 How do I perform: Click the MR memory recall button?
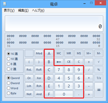(x=69, y=53)
